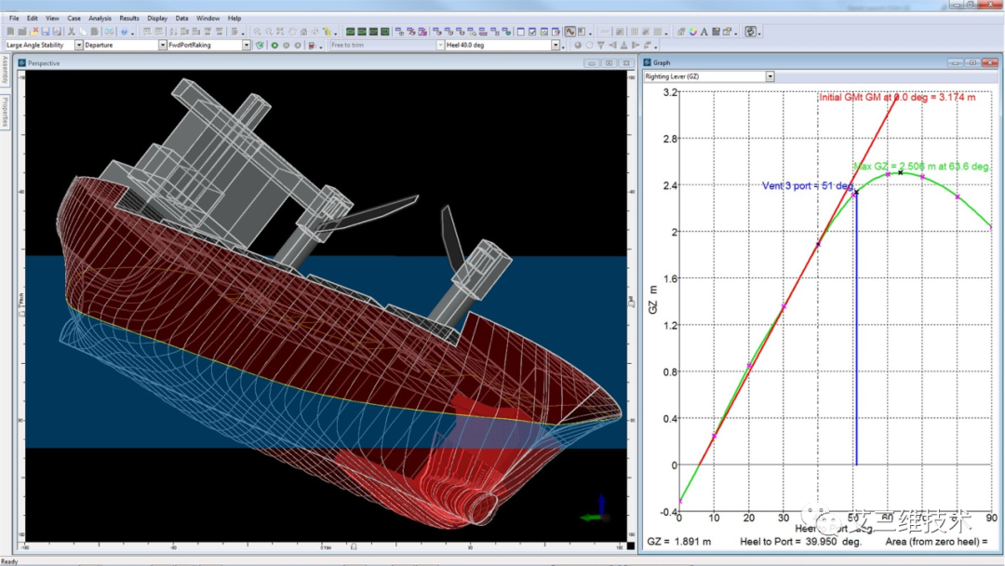Toggle the rendering button at toolbar end
This screenshot has height=566, width=1005.
(x=751, y=32)
